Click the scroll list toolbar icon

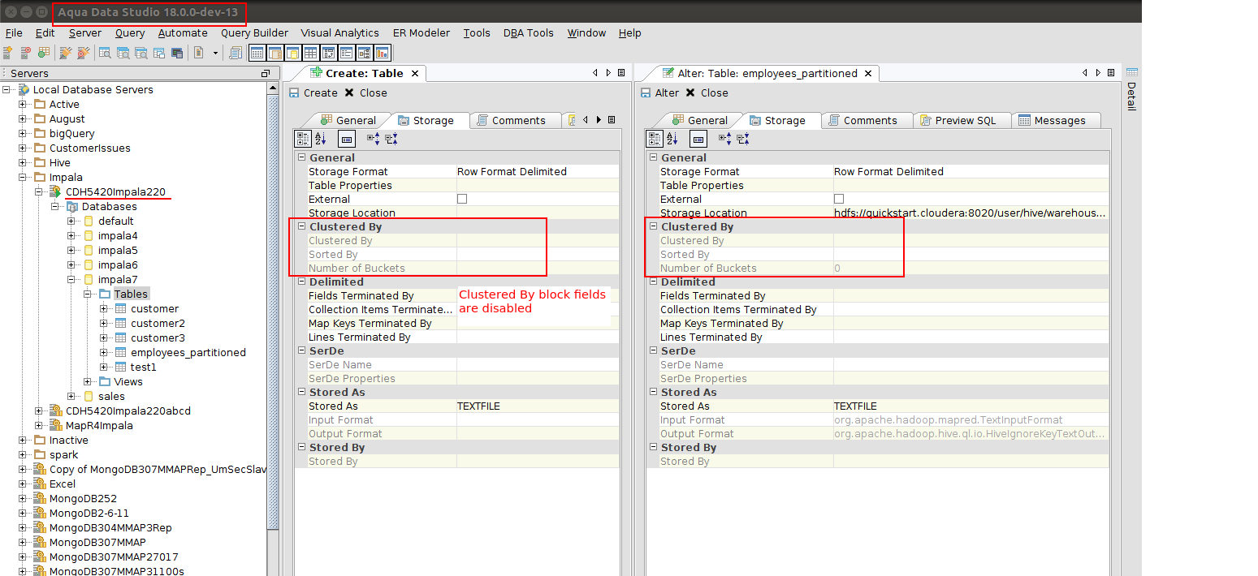click(x=236, y=53)
